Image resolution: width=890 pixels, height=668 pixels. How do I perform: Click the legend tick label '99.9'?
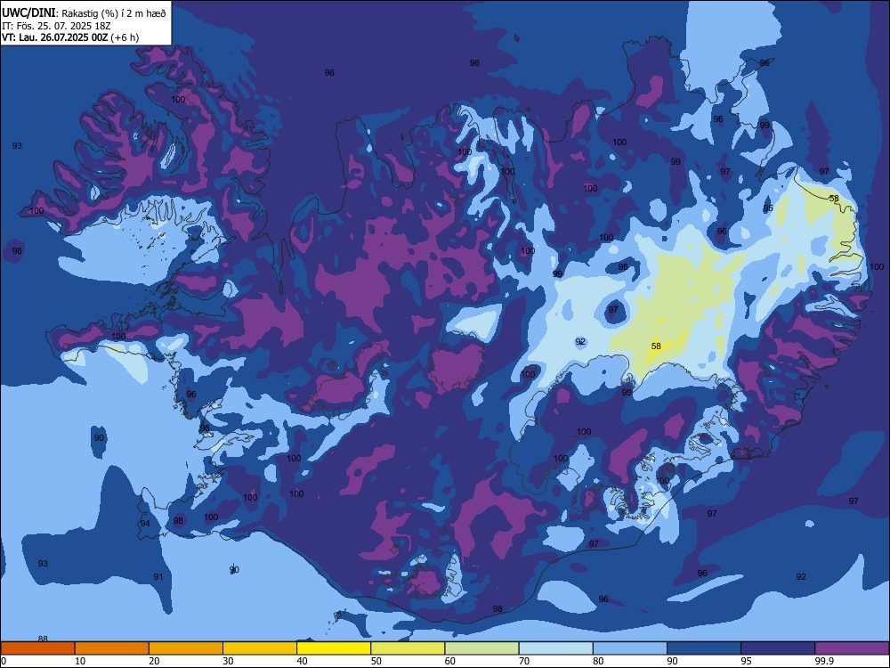pyautogui.click(x=823, y=661)
